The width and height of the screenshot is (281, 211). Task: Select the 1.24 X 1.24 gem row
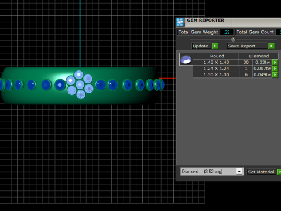coord(235,69)
